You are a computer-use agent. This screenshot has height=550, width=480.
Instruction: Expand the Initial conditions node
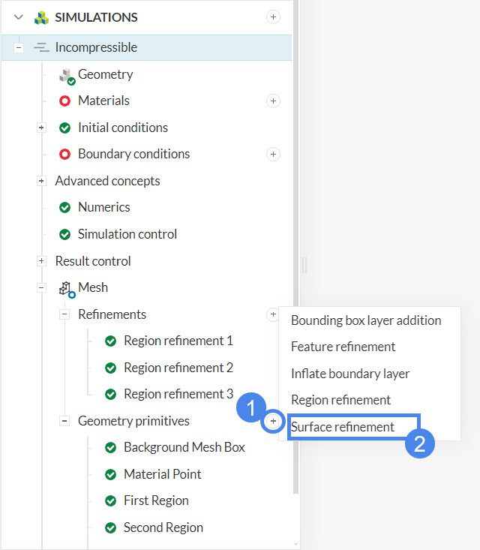click(x=41, y=128)
